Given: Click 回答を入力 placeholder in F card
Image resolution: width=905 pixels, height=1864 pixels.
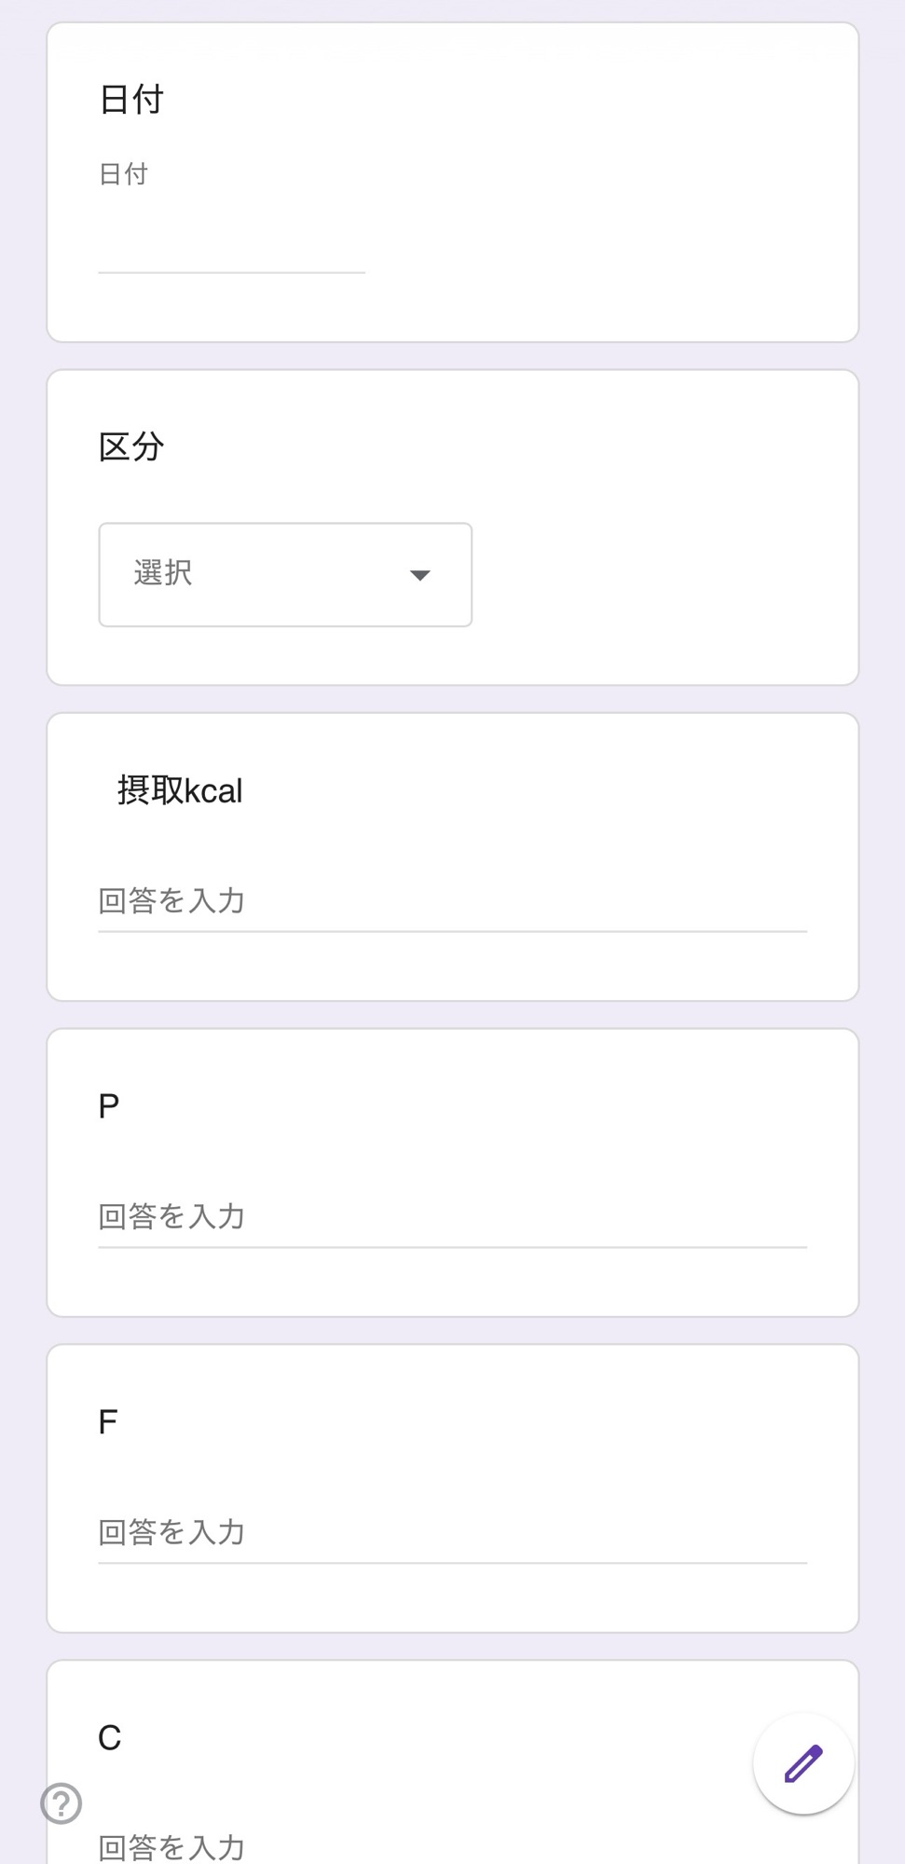Looking at the screenshot, I should [171, 1533].
